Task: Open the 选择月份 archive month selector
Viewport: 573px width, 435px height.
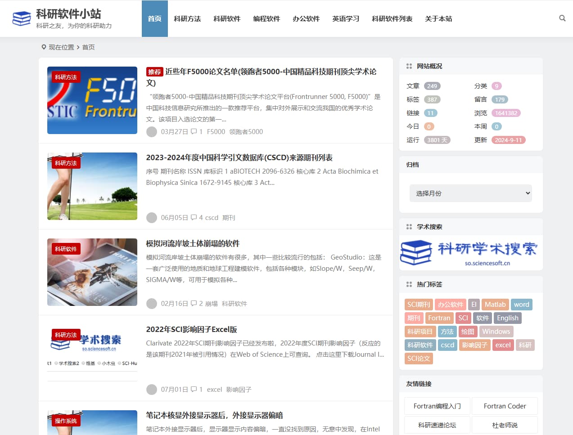Action: point(470,193)
